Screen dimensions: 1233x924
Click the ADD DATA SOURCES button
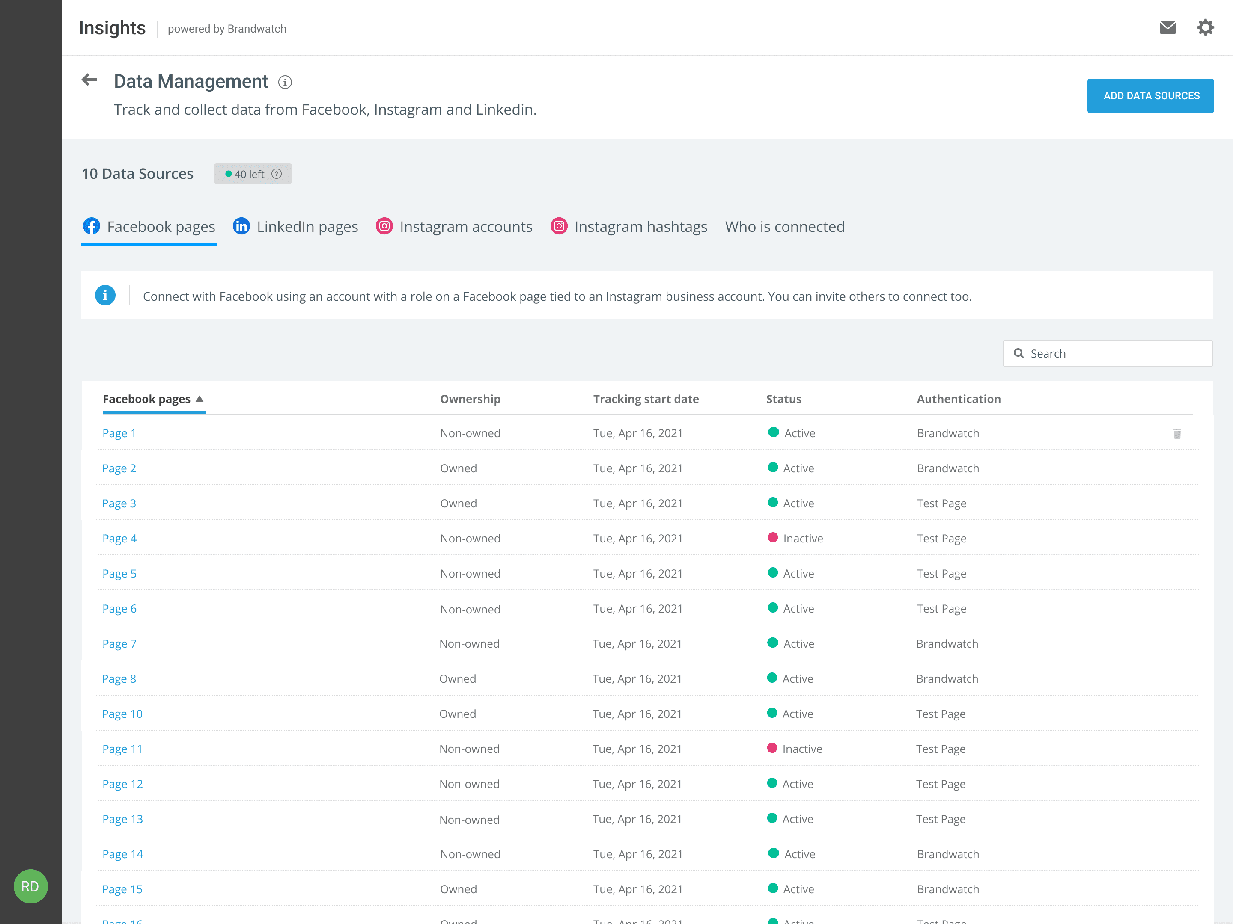point(1150,96)
